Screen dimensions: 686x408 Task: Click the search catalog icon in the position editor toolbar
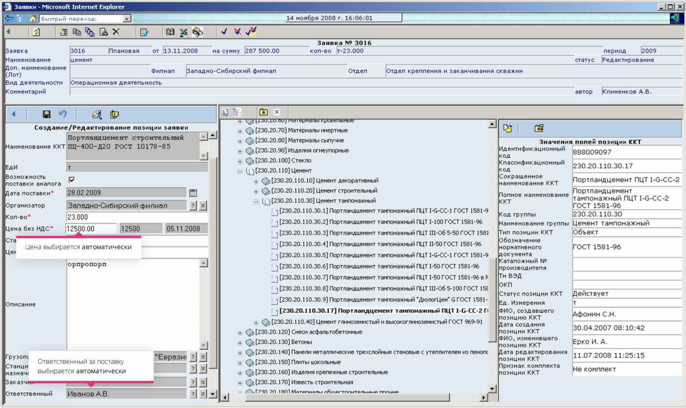point(97,114)
